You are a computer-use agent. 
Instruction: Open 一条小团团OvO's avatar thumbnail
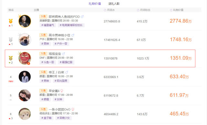pyautogui.click(x=25, y=114)
